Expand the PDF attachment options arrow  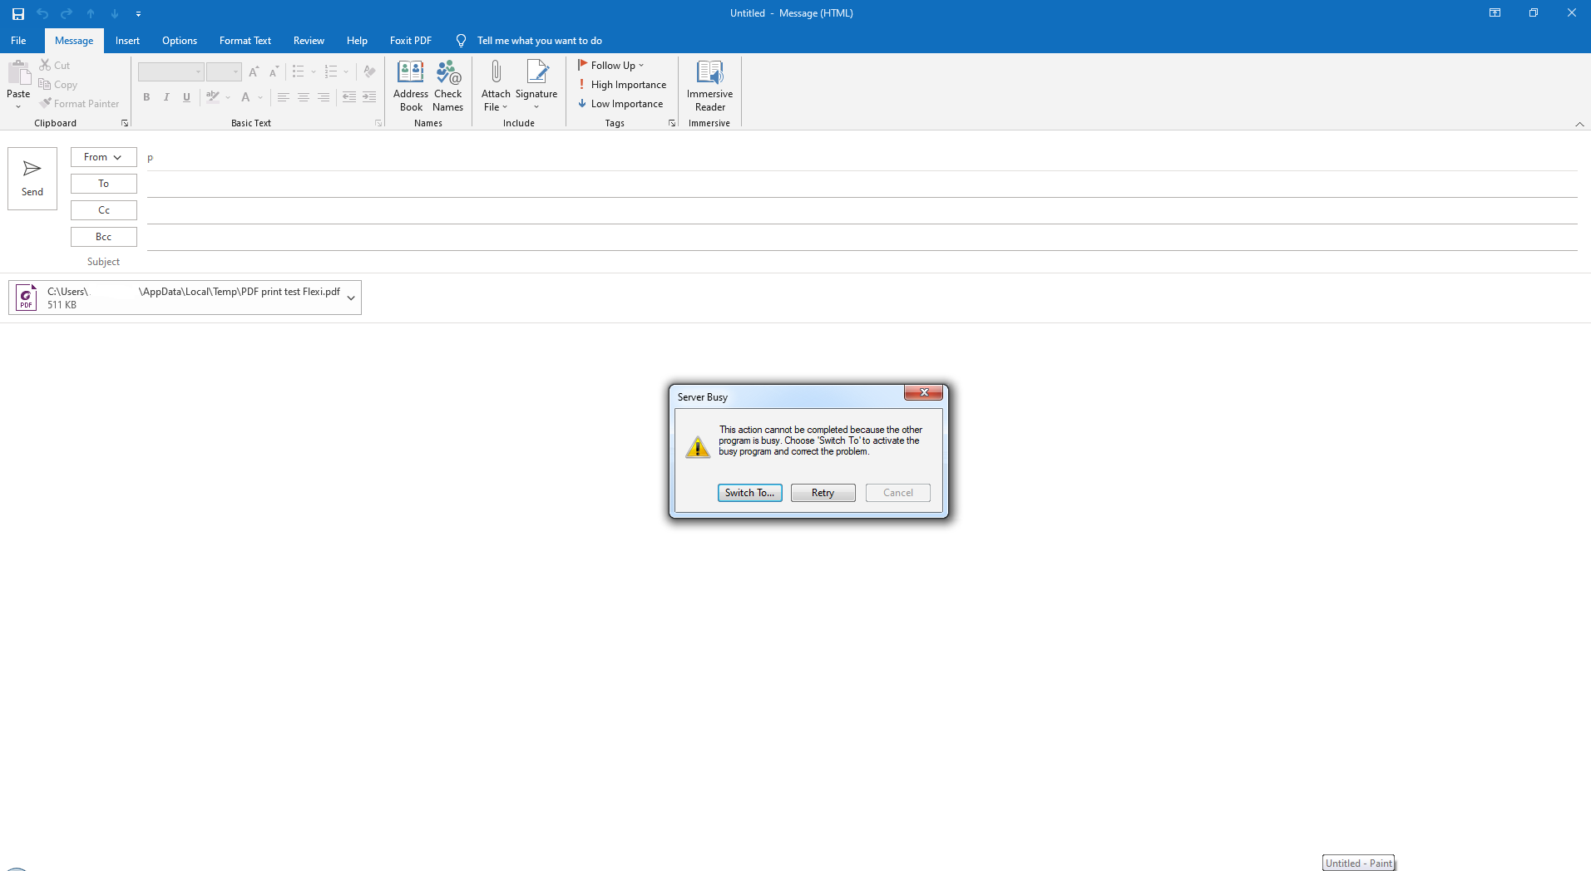(351, 298)
